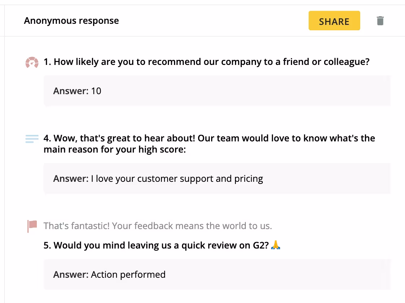Click the "Answer:" label before "Action performed"
The width and height of the screenshot is (405, 303).
[71, 275]
